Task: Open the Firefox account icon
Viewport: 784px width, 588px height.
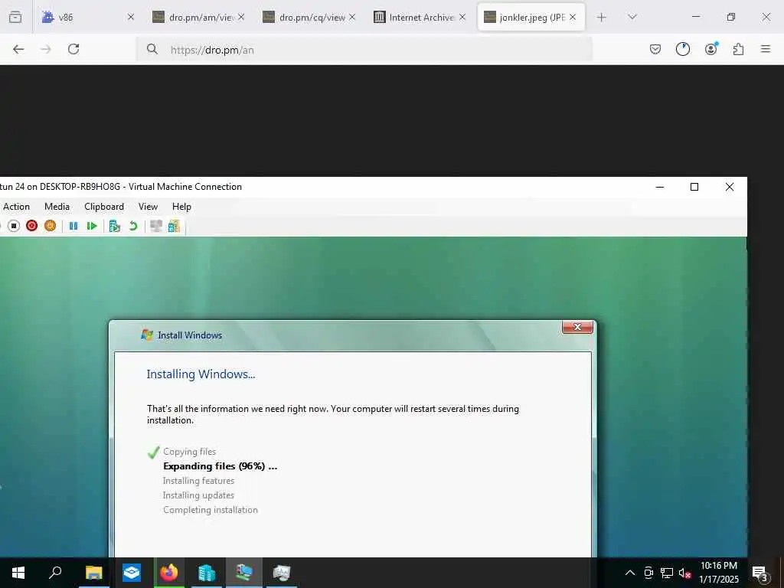Action: coord(711,49)
